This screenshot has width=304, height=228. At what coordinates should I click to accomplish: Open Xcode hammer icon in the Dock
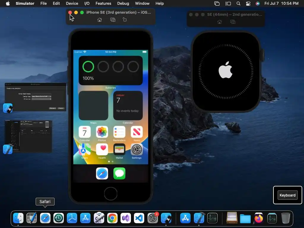pos(199,218)
